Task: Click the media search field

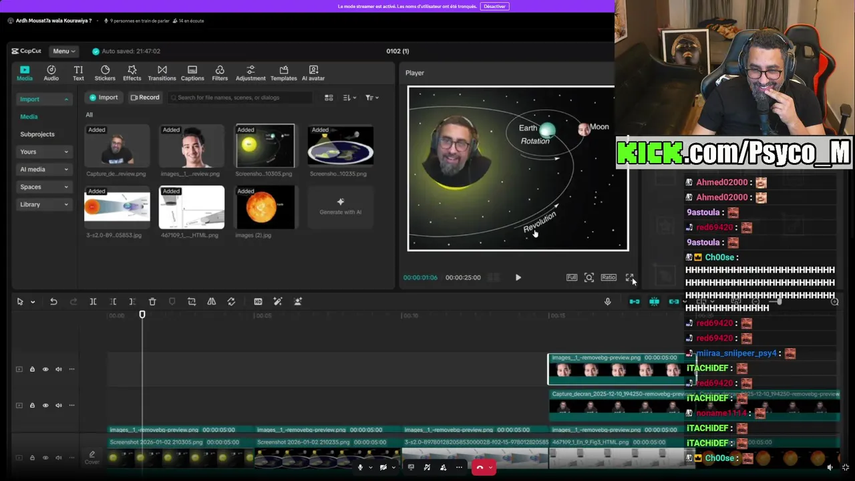Action: pyautogui.click(x=240, y=98)
